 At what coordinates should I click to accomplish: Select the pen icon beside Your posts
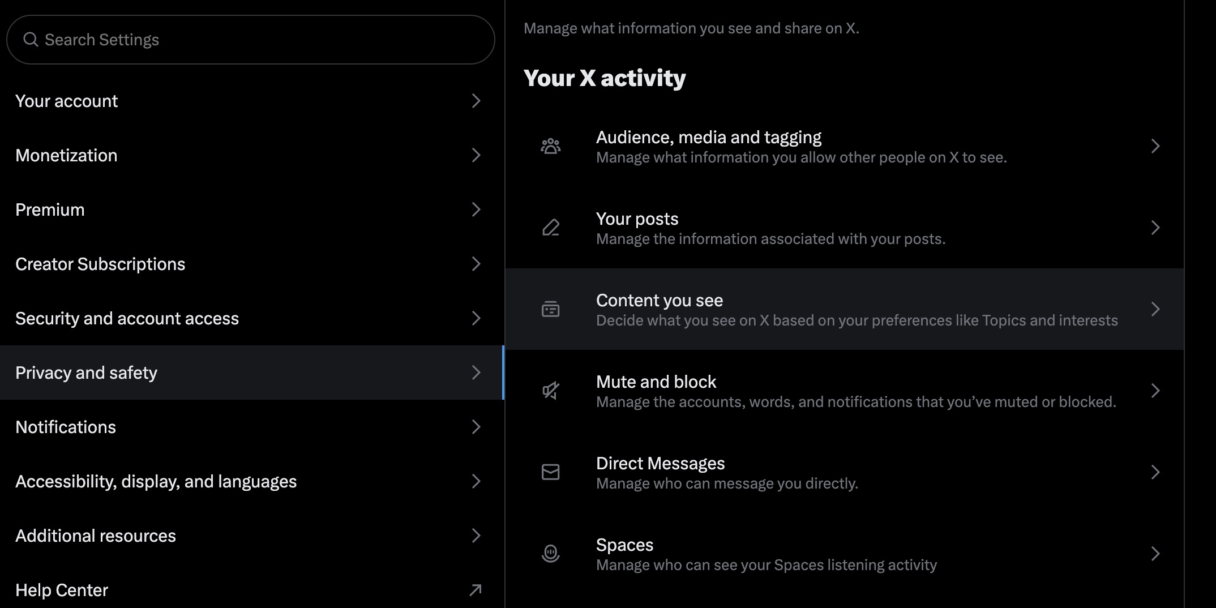[x=550, y=228]
